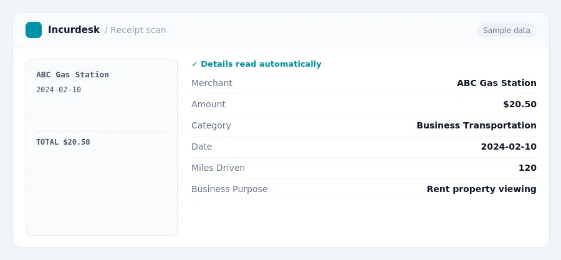Click the Business Purpose label
The height and width of the screenshot is (260, 561).
pos(229,189)
